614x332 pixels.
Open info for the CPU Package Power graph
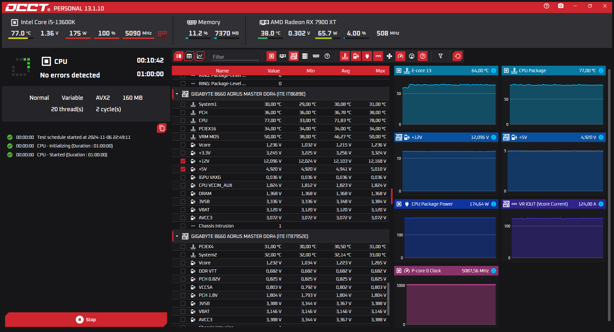(x=494, y=204)
